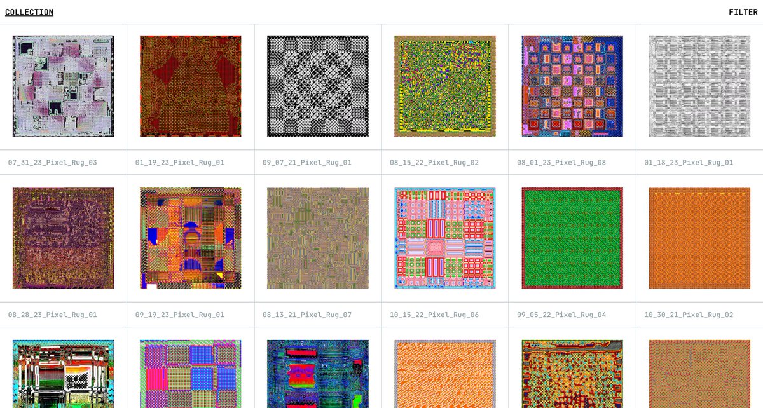763x408 pixels.
Task: View the green 09_05_22_Pixel_Rug_04 thumbnail
Action: pyautogui.click(x=572, y=238)
